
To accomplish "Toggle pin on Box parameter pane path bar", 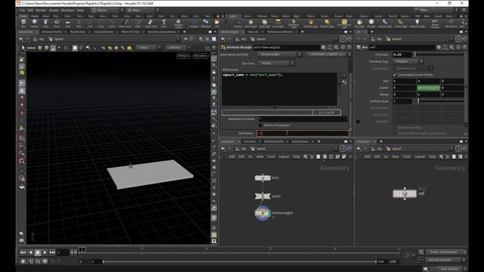I will [458, 39].
